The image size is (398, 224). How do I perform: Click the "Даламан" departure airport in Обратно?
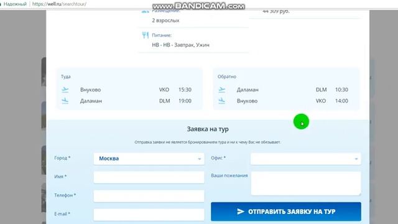click(x=248, y=90)
